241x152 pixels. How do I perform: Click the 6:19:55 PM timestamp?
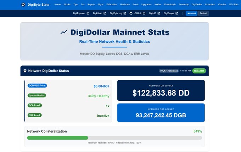[x=185, y=71]
